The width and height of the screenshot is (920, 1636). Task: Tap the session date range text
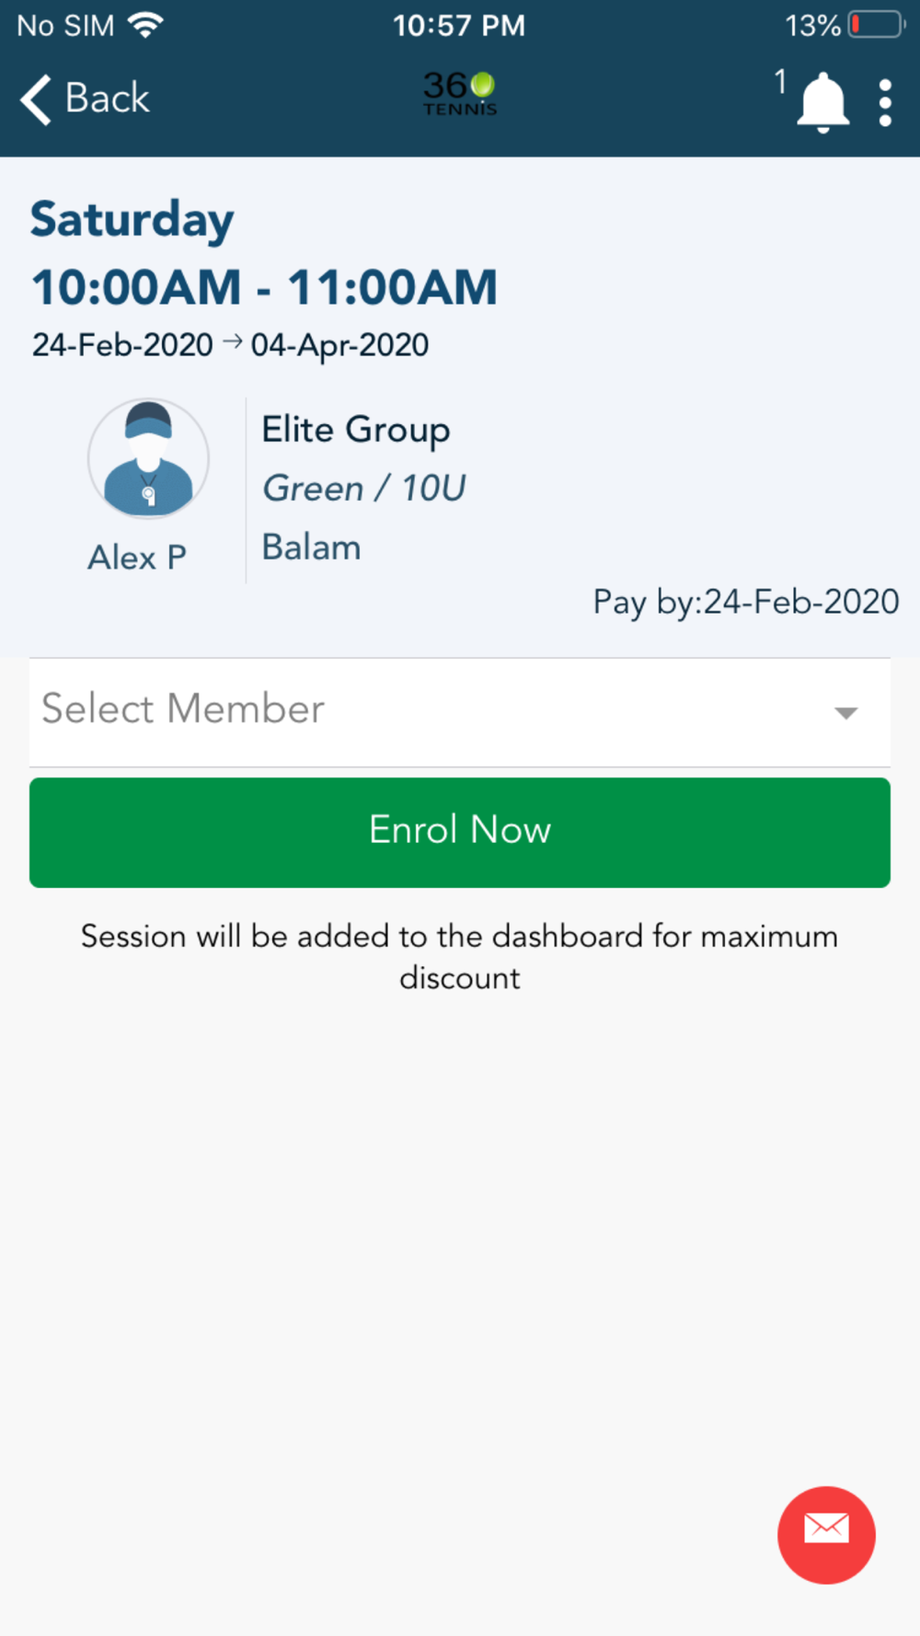click(x=231, y=345)
